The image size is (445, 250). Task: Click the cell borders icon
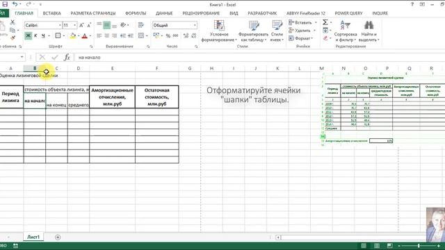coord(58,35)
